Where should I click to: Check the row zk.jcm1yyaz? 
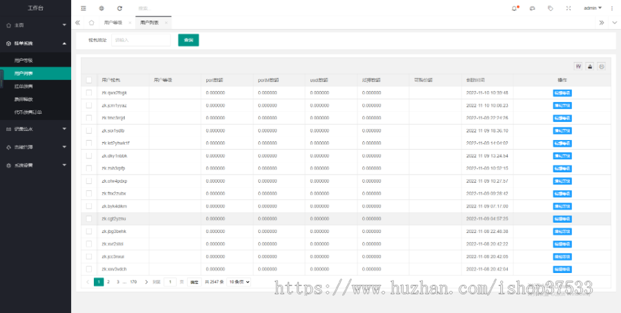tap(89, 105)
